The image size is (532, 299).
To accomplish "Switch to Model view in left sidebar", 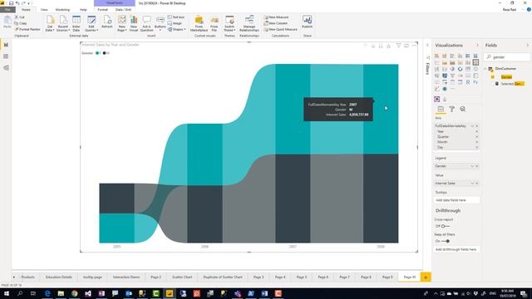I will [x=6, y=68].
